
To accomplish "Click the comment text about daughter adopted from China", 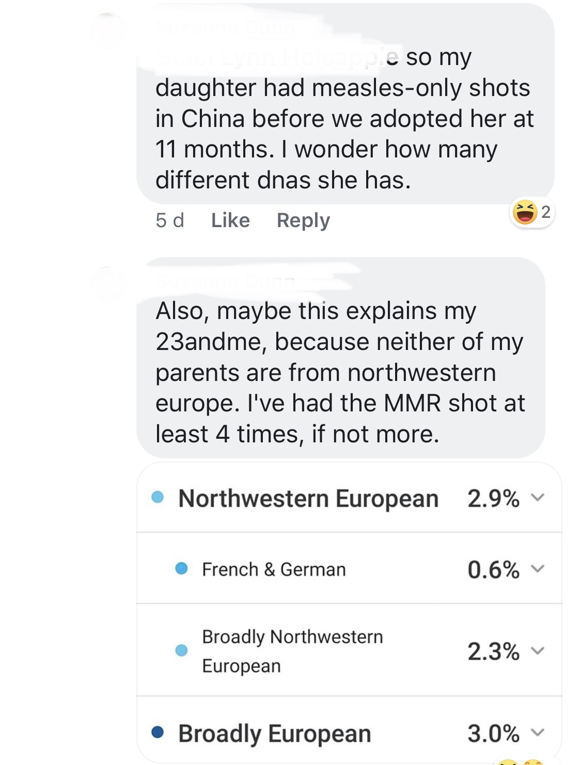I will (344, 119).
